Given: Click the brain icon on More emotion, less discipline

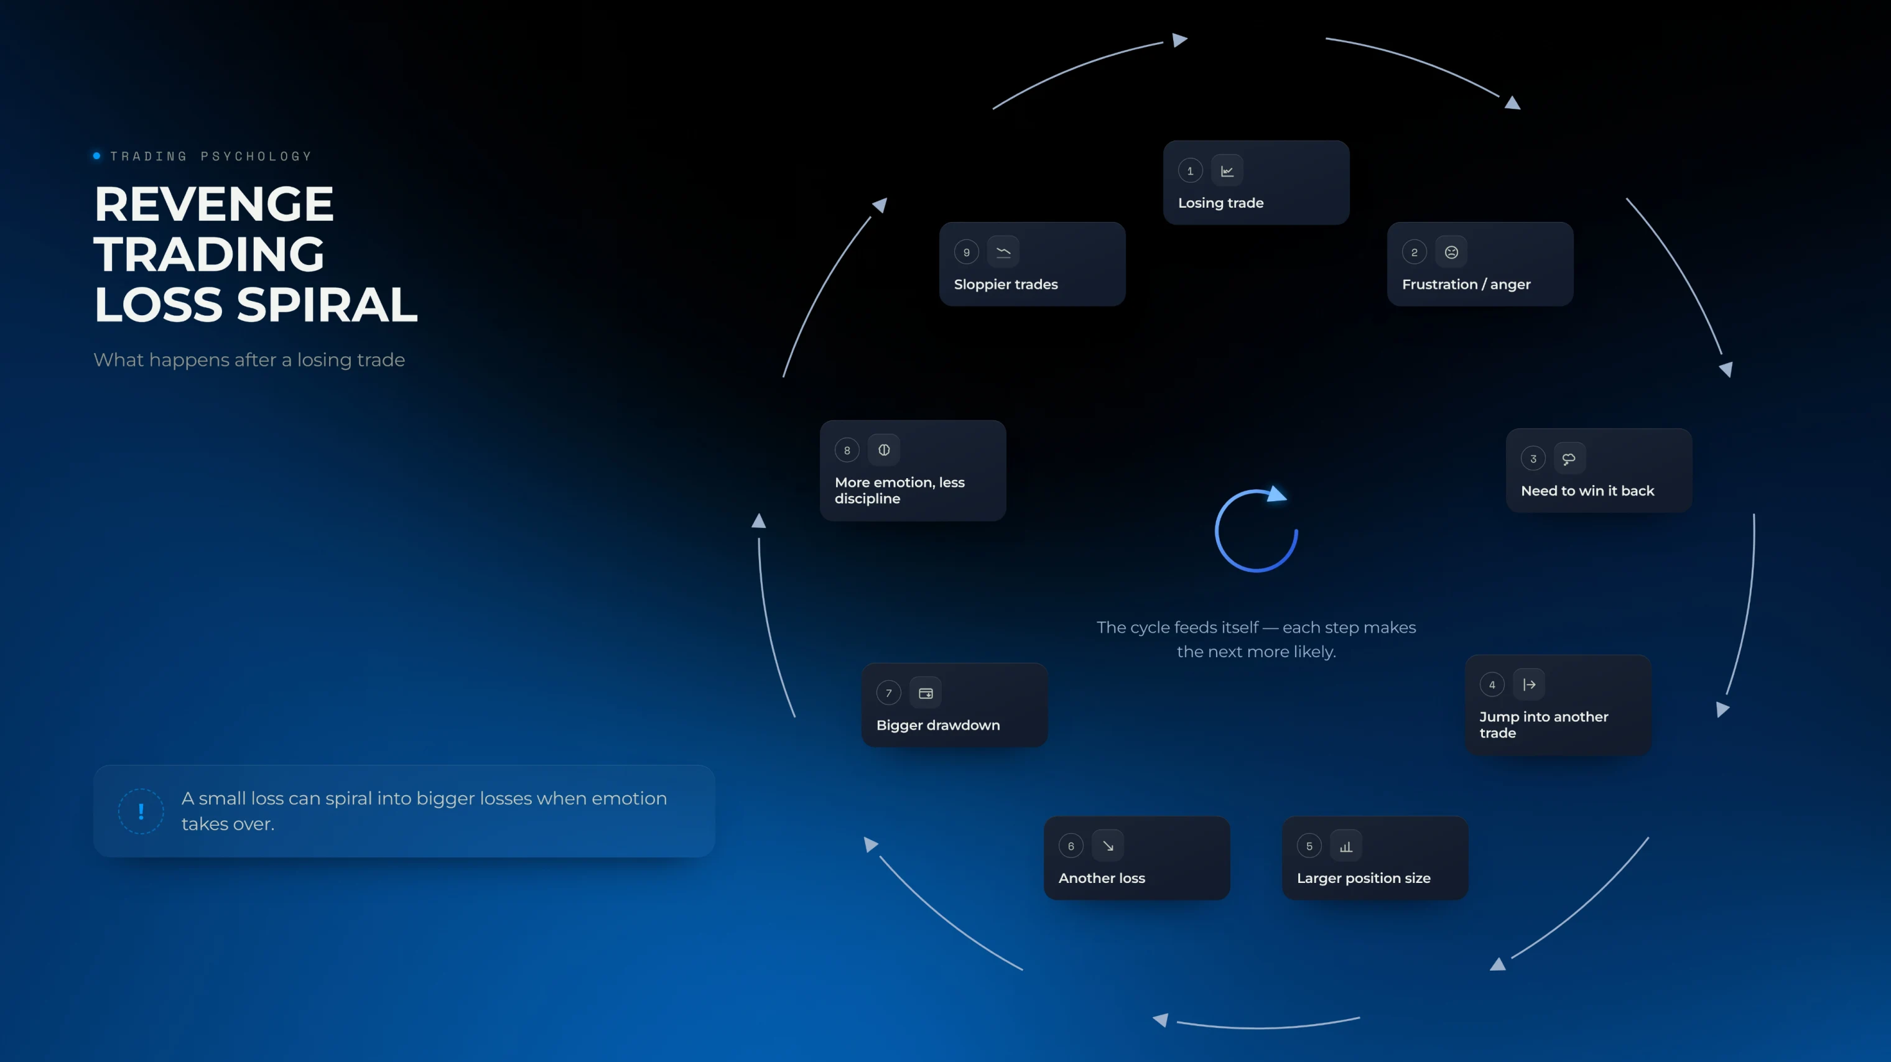Looking at the screenshot, I should coord(884,450).
